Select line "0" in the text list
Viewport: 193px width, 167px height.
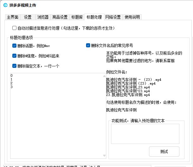[11, 75]
